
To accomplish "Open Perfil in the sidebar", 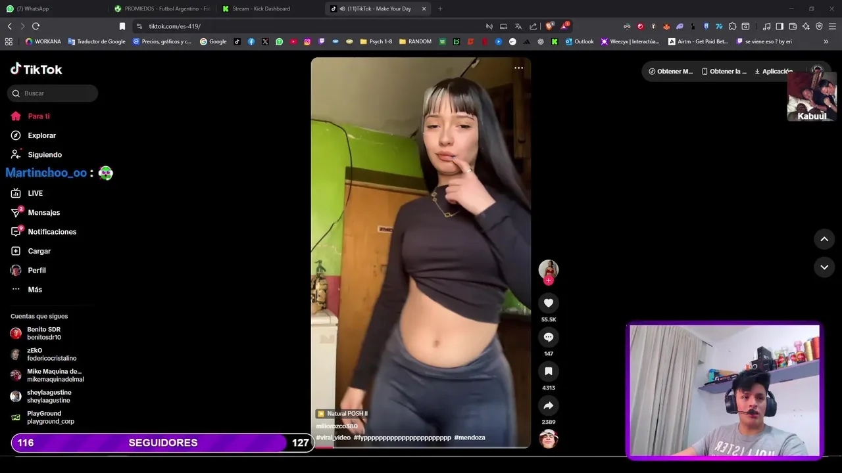I will click(28, 270).
